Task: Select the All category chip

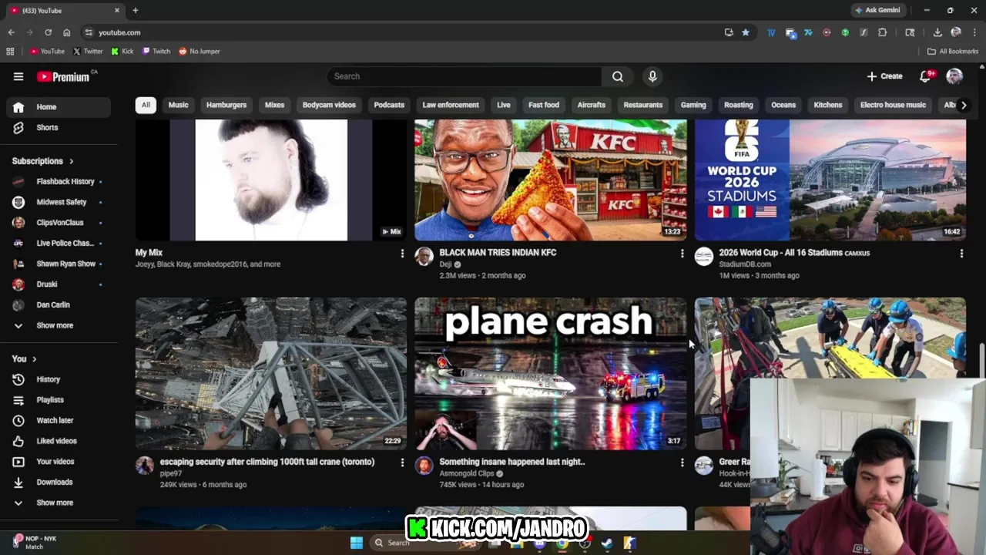Action: click(146, 105)
